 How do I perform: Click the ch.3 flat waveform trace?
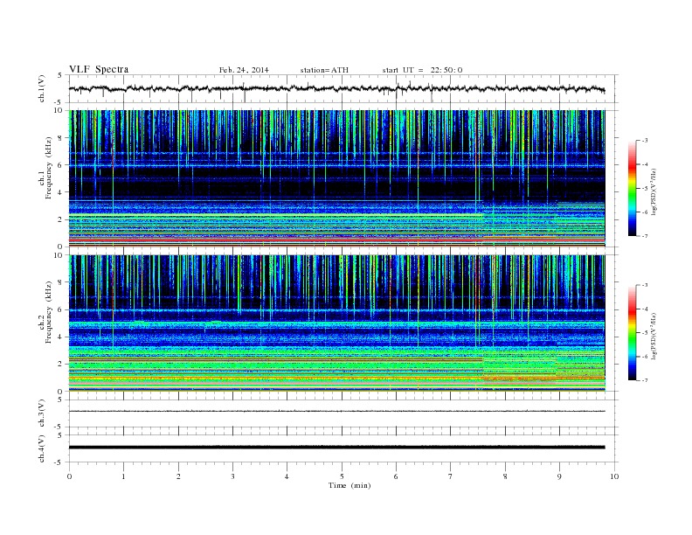tap(336, 412)
